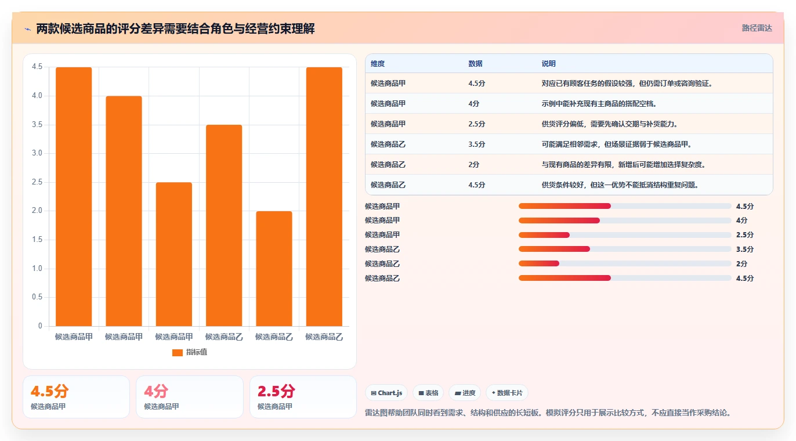Click the 3.5分 value in the table
The height and width of the screenshot is (441, 796).
477,144
